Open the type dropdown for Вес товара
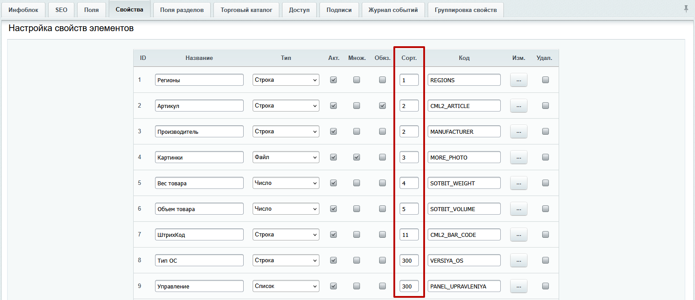This screenshot has width=695, height=300. [x=286, y=183]
